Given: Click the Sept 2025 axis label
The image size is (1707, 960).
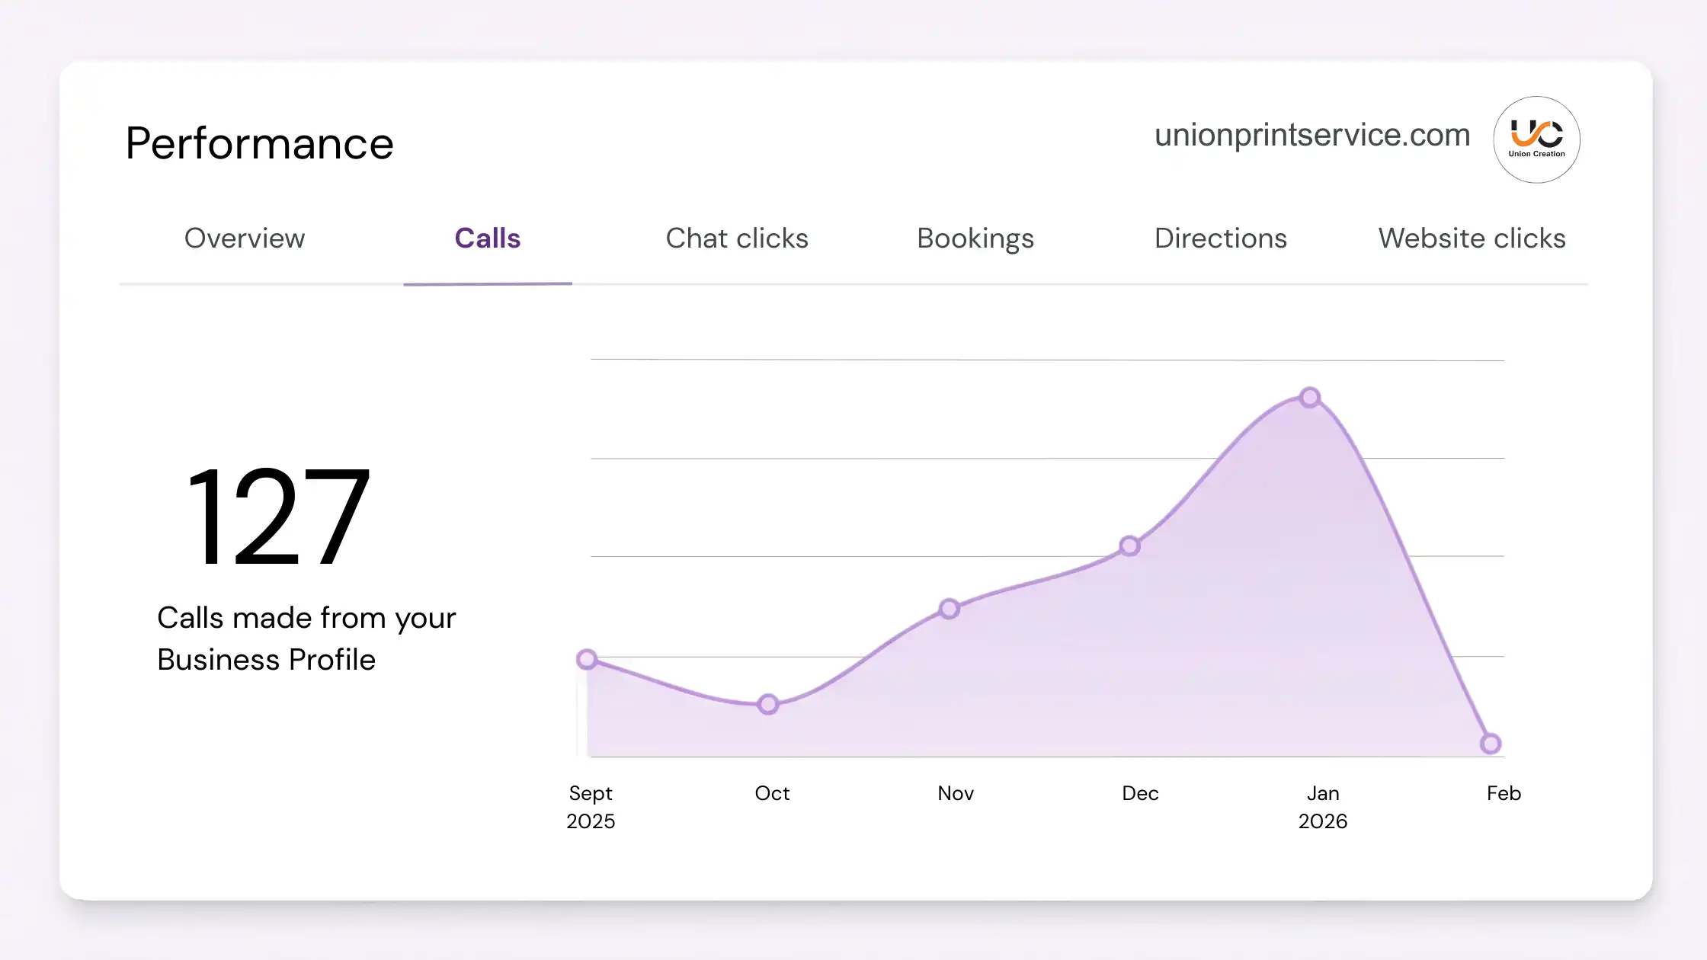Looking at the screenshot, I should point(591,807).
